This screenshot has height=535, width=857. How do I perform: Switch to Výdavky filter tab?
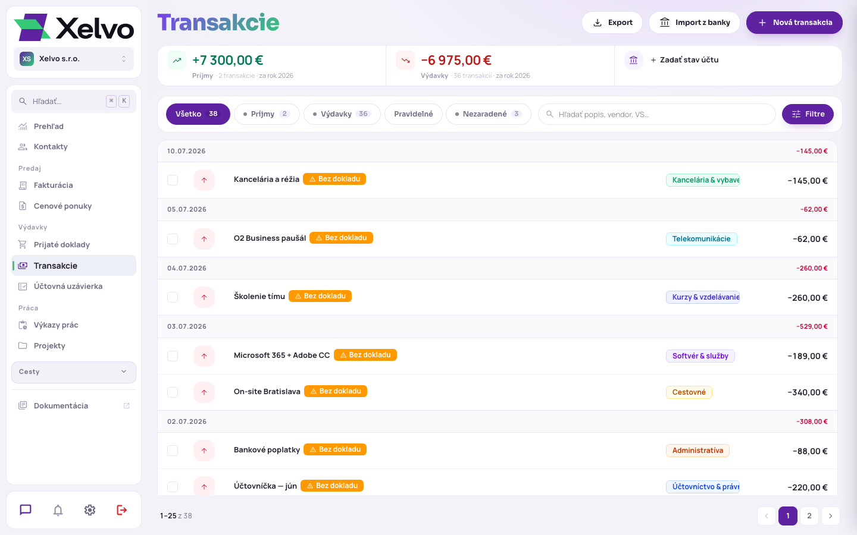(342, 114)
